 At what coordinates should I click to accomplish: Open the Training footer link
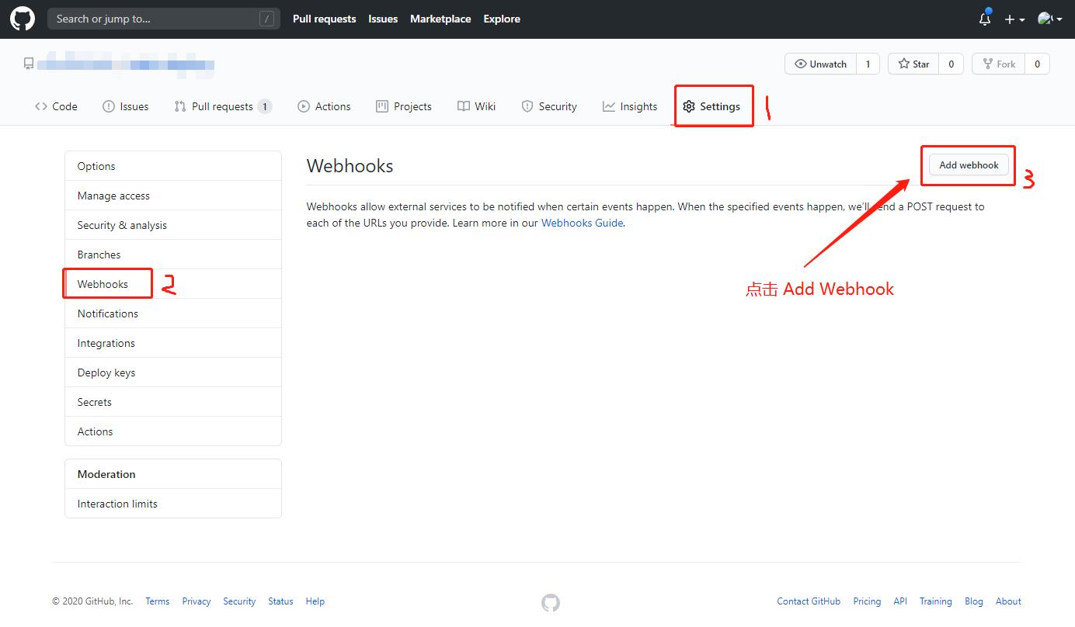(x=935, y=601)
